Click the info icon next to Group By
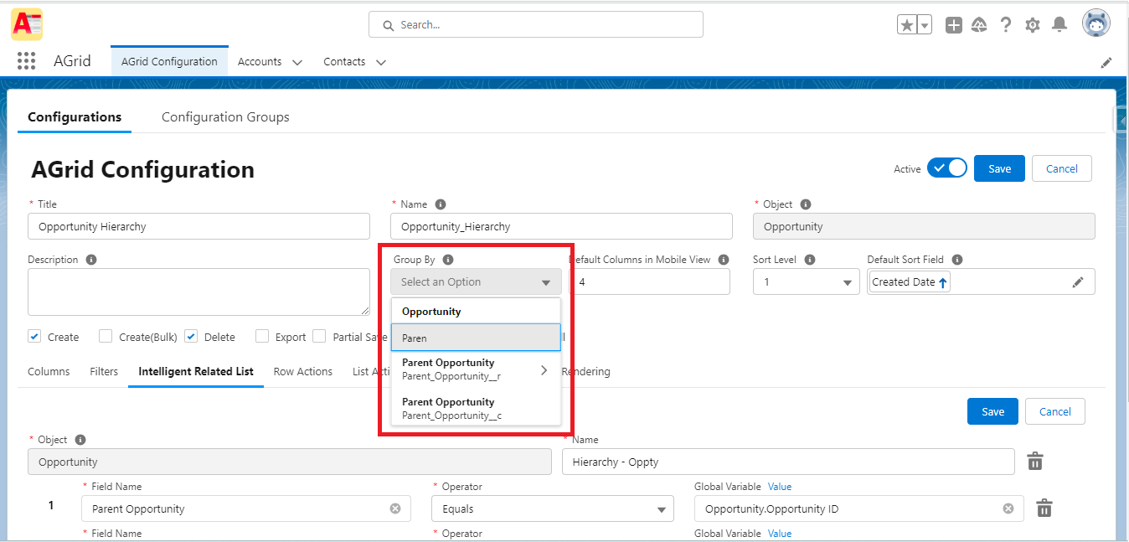Image resolution: width=1129 pixels, height=542 pixels. pos(448,260)
